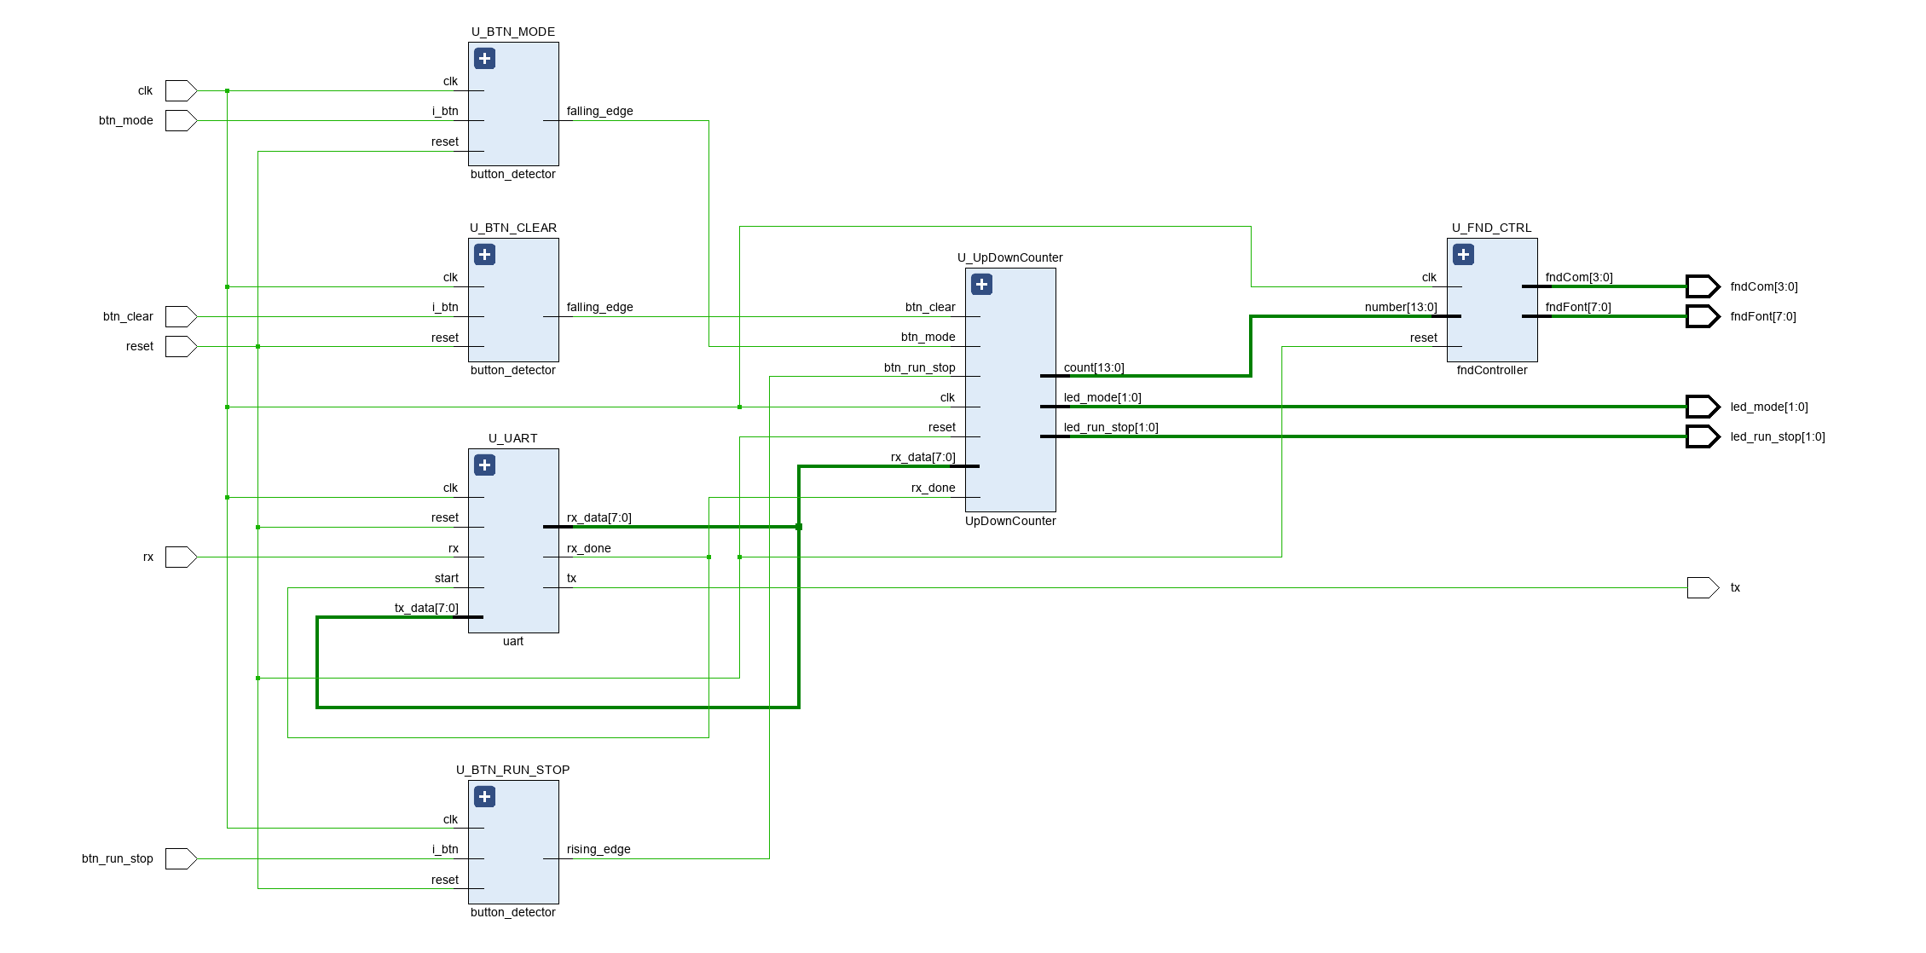Click the UpDownCounter module type label

[1010, 521]
